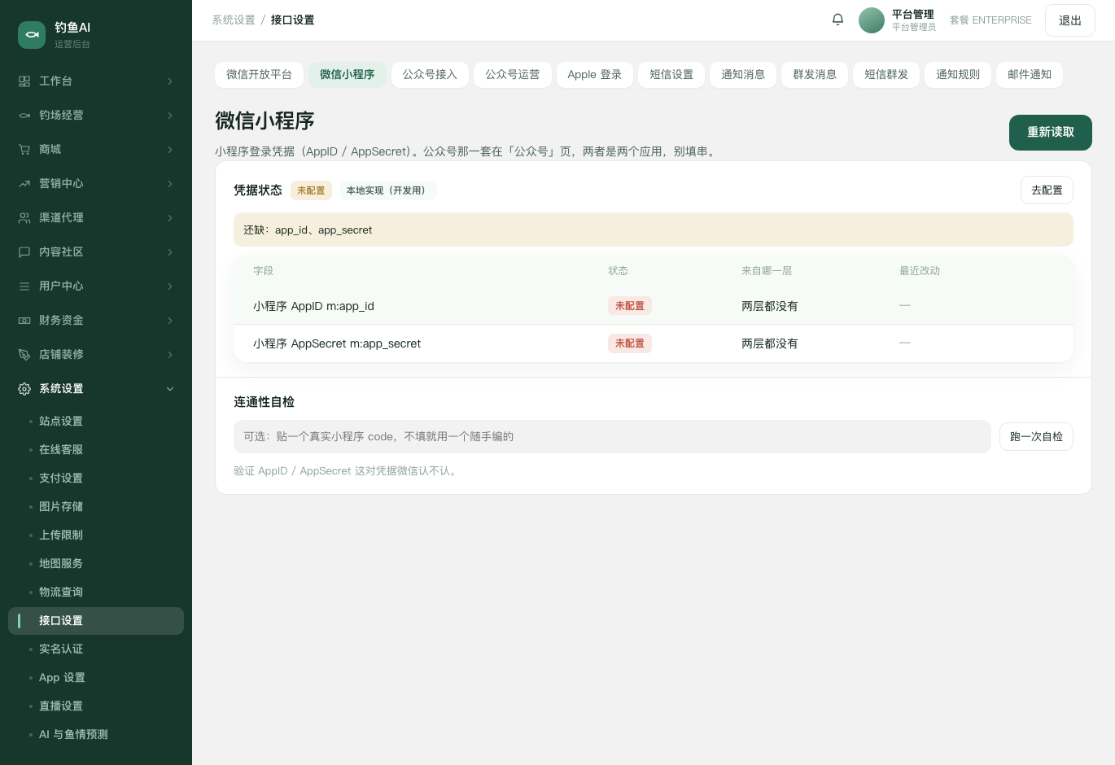Select the 邮件通知 tab
The image size is (1115, 765).
1030,75
